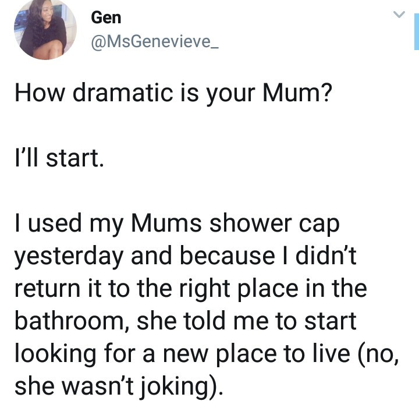The image size is (419, 408).
Task: Click the line starting "yesterday and because"
Action: [185, 257]
